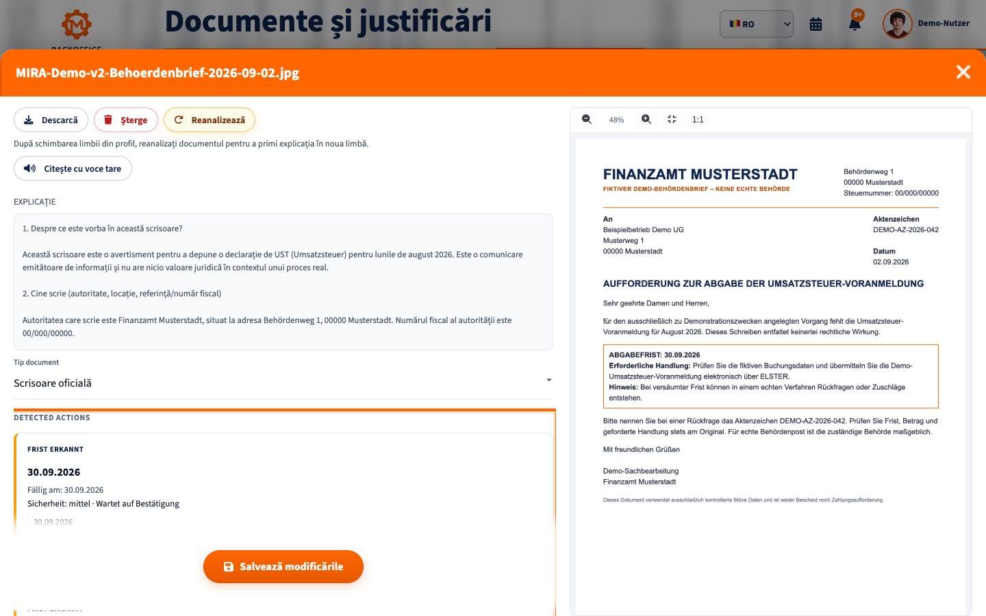Click the FRIST ERKANNT label
The width and height of the screenshot is (986, 616).
point(55,450)
